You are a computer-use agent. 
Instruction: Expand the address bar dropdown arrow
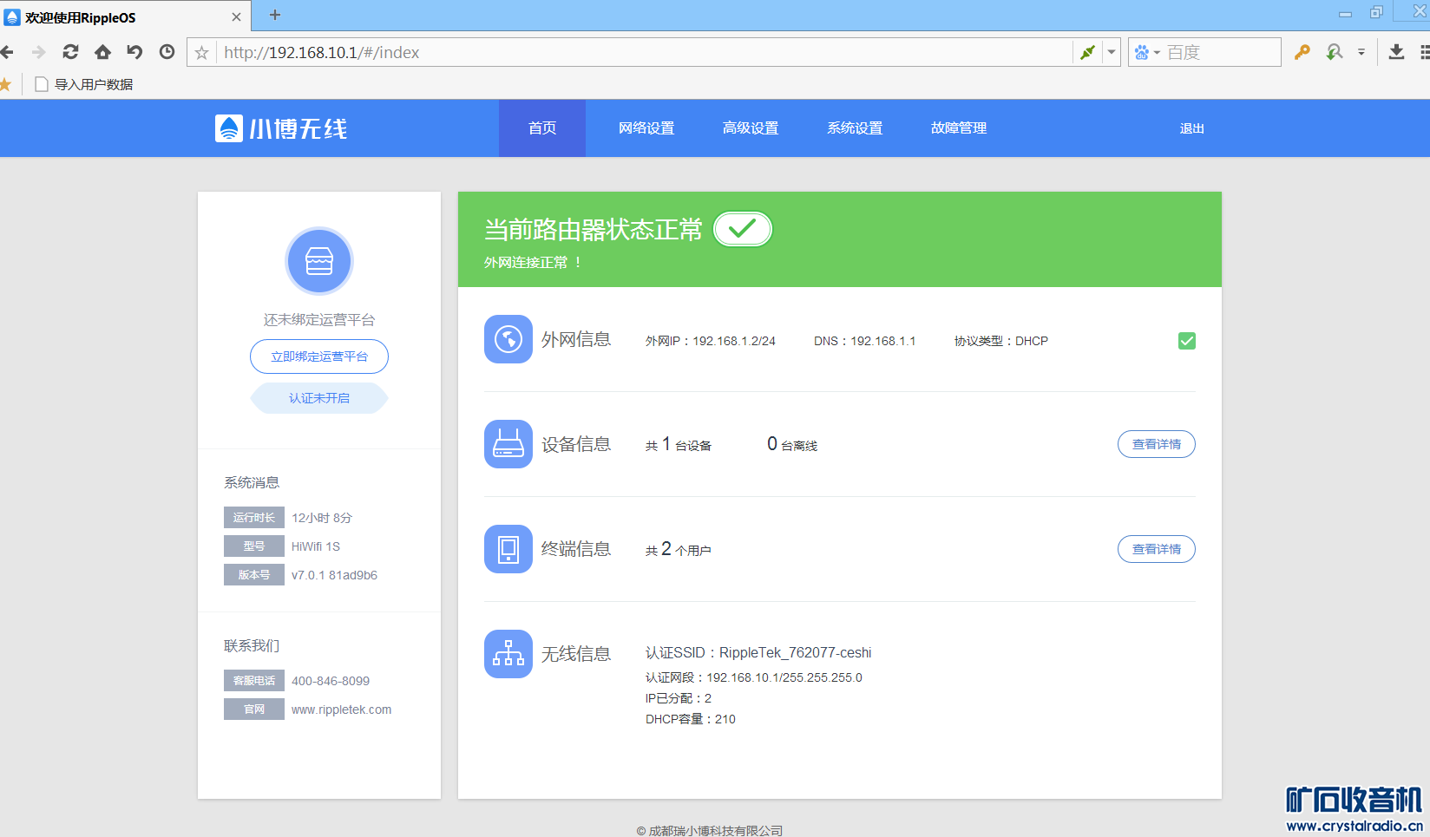click(x=1111, y=52)
